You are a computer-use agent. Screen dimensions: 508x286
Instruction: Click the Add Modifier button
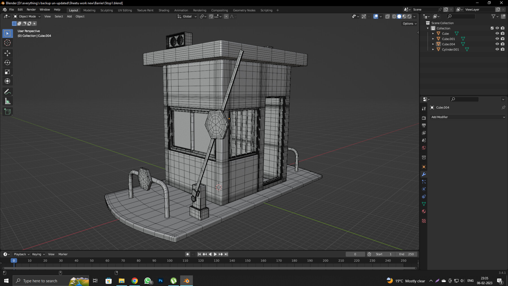[468, 117]
